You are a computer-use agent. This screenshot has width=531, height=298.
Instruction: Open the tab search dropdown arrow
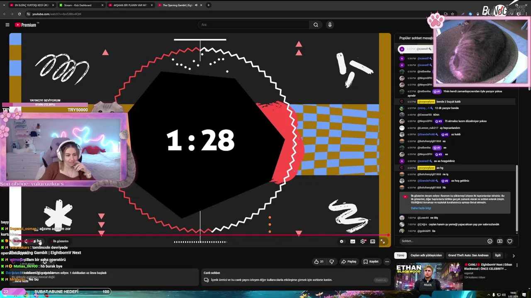[x=4, y=5]
